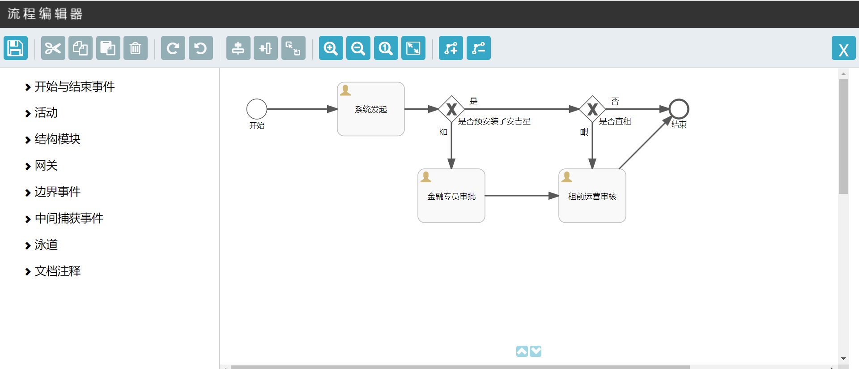The width and height of the screenshot is (859, 369).
Task: Align elements vertically via toolbar icon
Action: (x=238, y=48)
